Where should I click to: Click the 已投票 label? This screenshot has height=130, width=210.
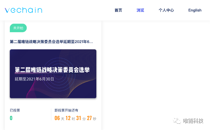[15, 110]
